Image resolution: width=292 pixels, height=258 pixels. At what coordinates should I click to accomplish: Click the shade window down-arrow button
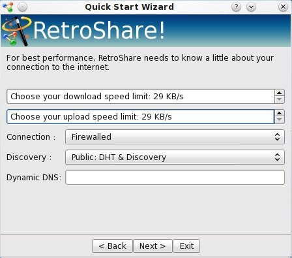coord(251,7)
